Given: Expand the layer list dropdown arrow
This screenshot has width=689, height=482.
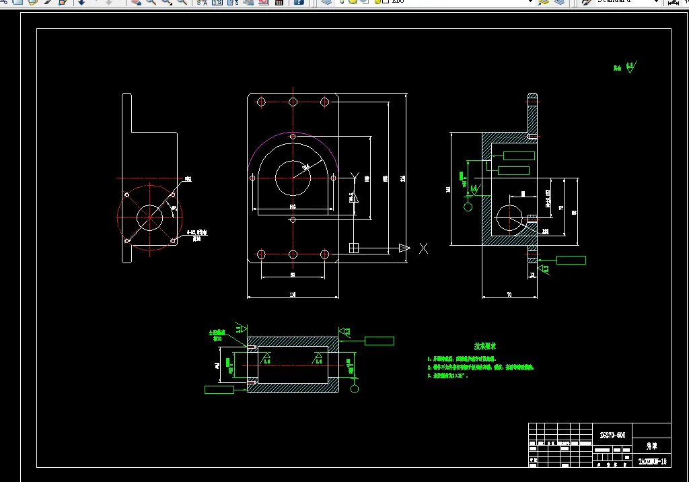Looking at the screenshot, I should [x=530, y=2].
